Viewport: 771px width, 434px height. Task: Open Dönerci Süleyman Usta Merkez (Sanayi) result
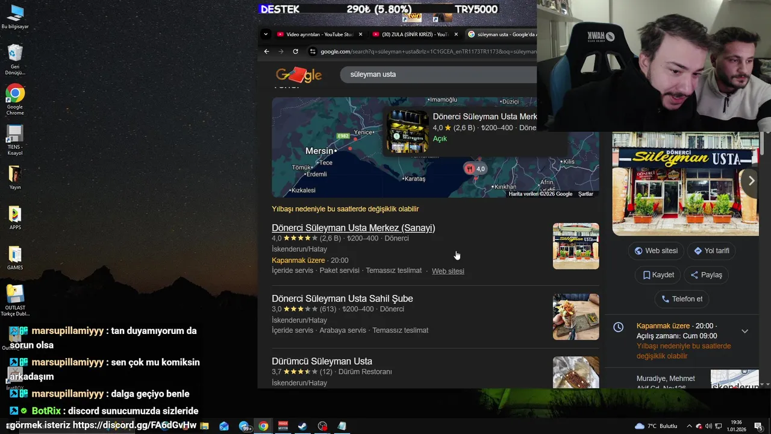(x=353, y=228)
